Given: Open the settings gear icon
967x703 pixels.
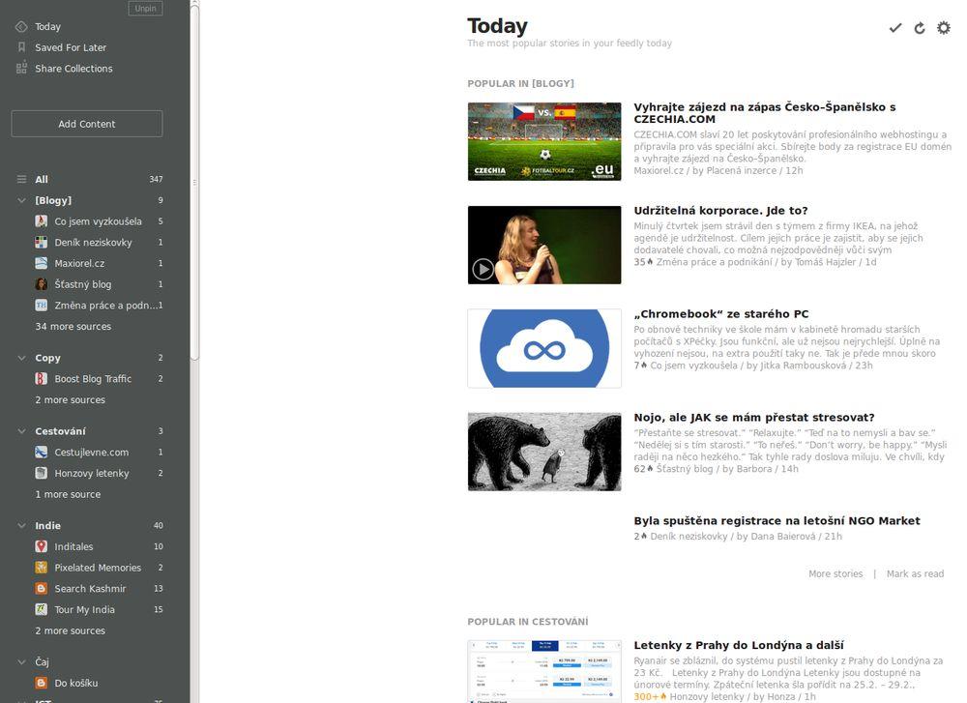Looking at the screenshot, I should [944, 28].
